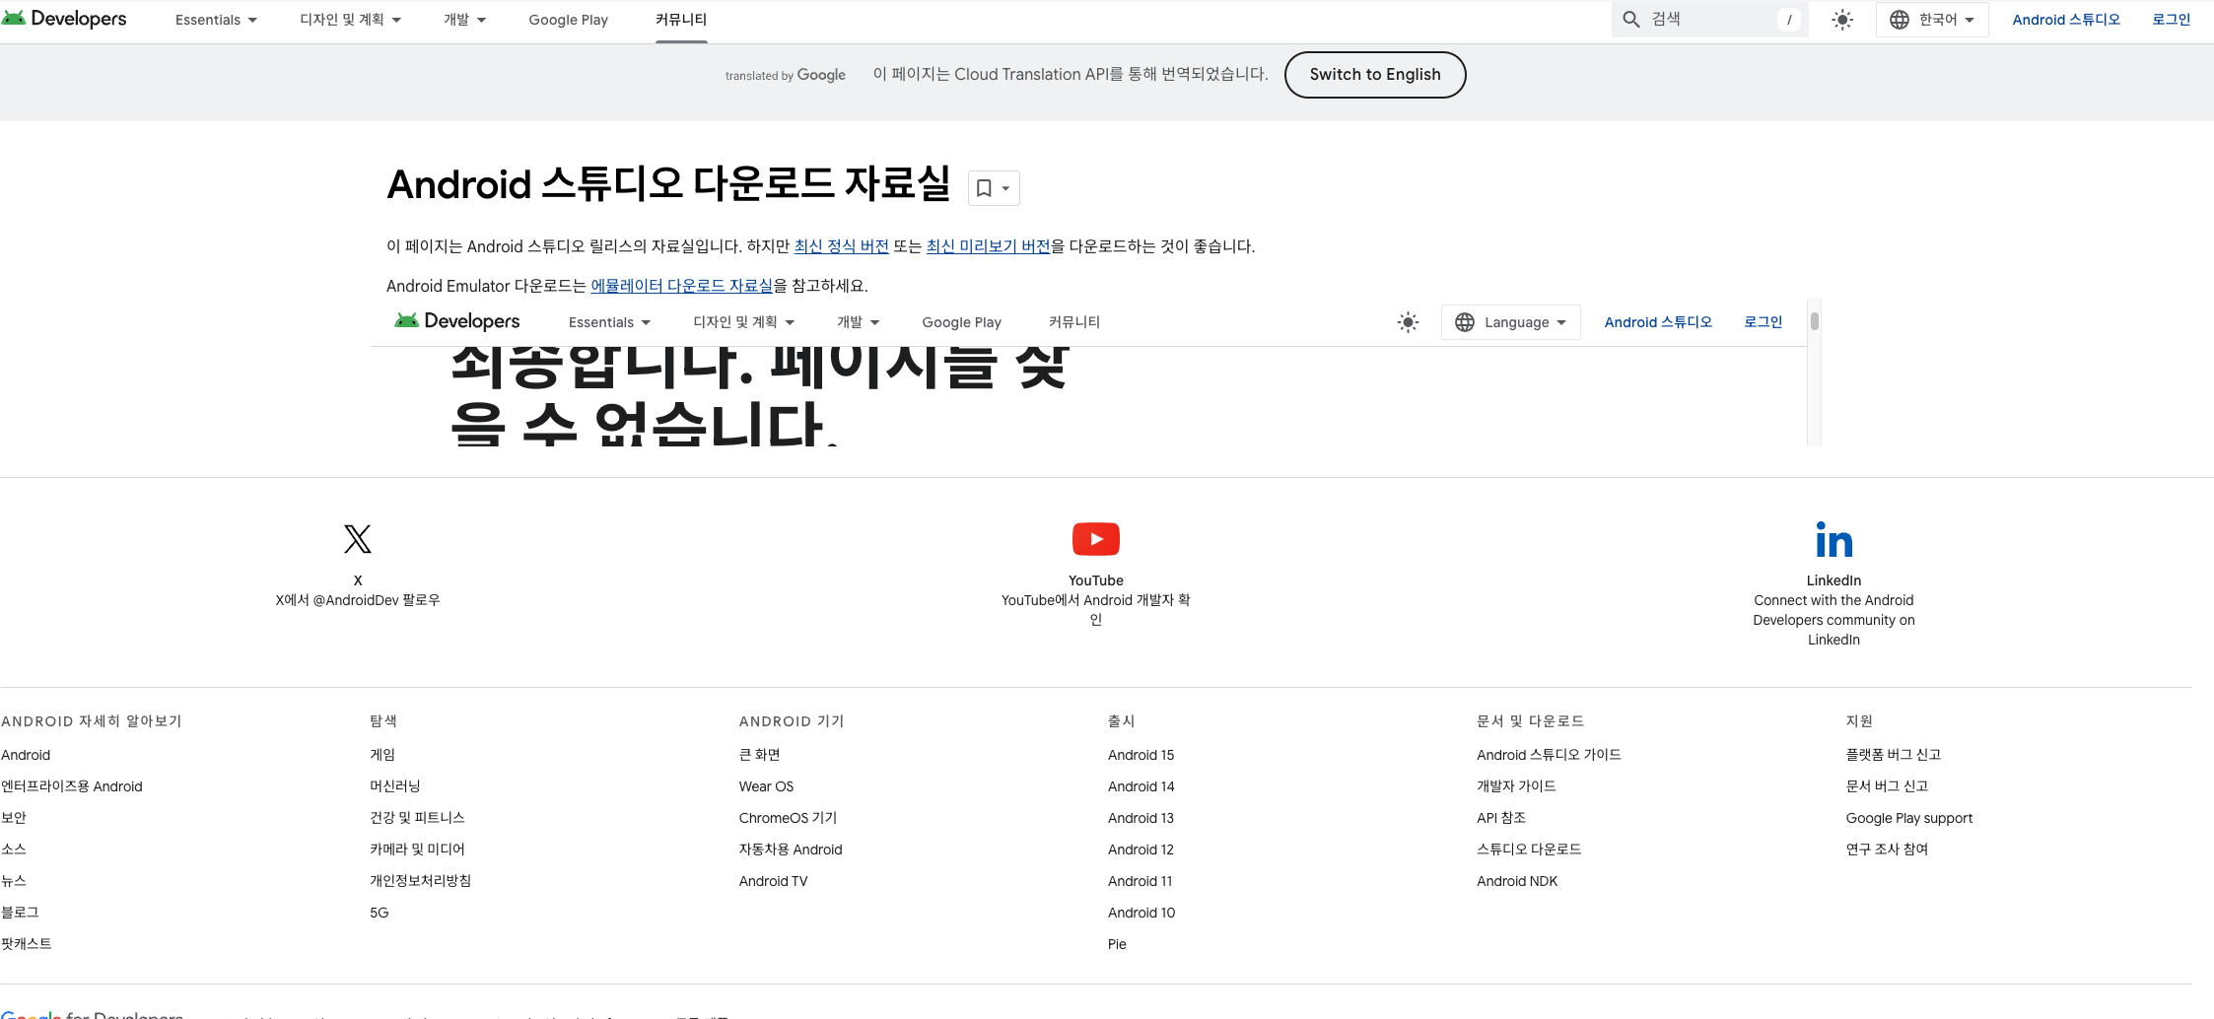The width and height of the screenshot is (2214, 1019).
Task: Open the 최신 미리보기 버전 link
Action: (989, 246)
